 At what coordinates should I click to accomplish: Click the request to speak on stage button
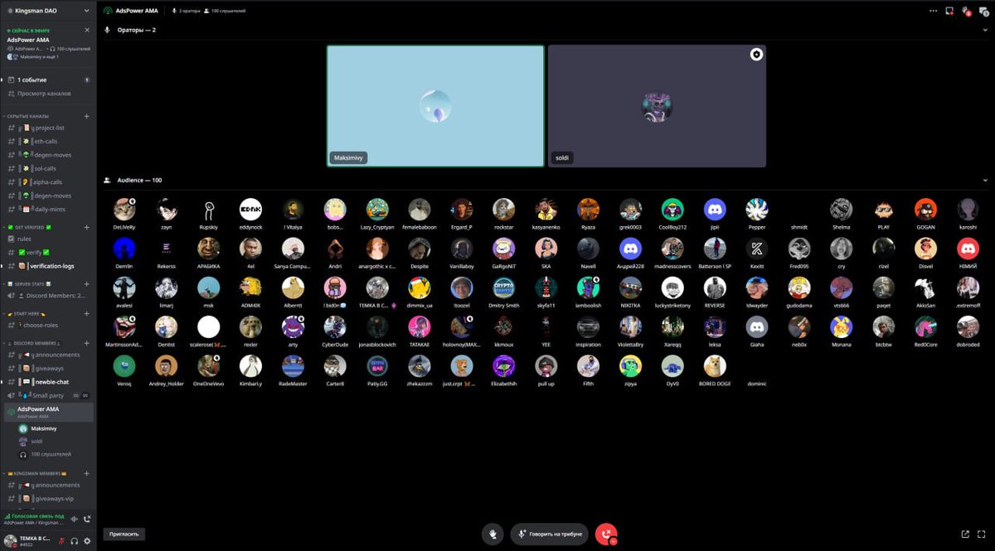549,534
